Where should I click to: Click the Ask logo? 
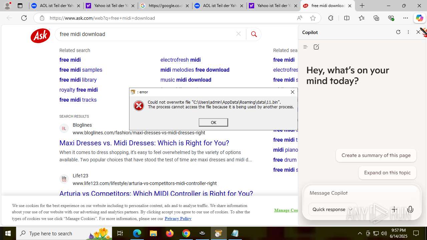pos(40,35)
